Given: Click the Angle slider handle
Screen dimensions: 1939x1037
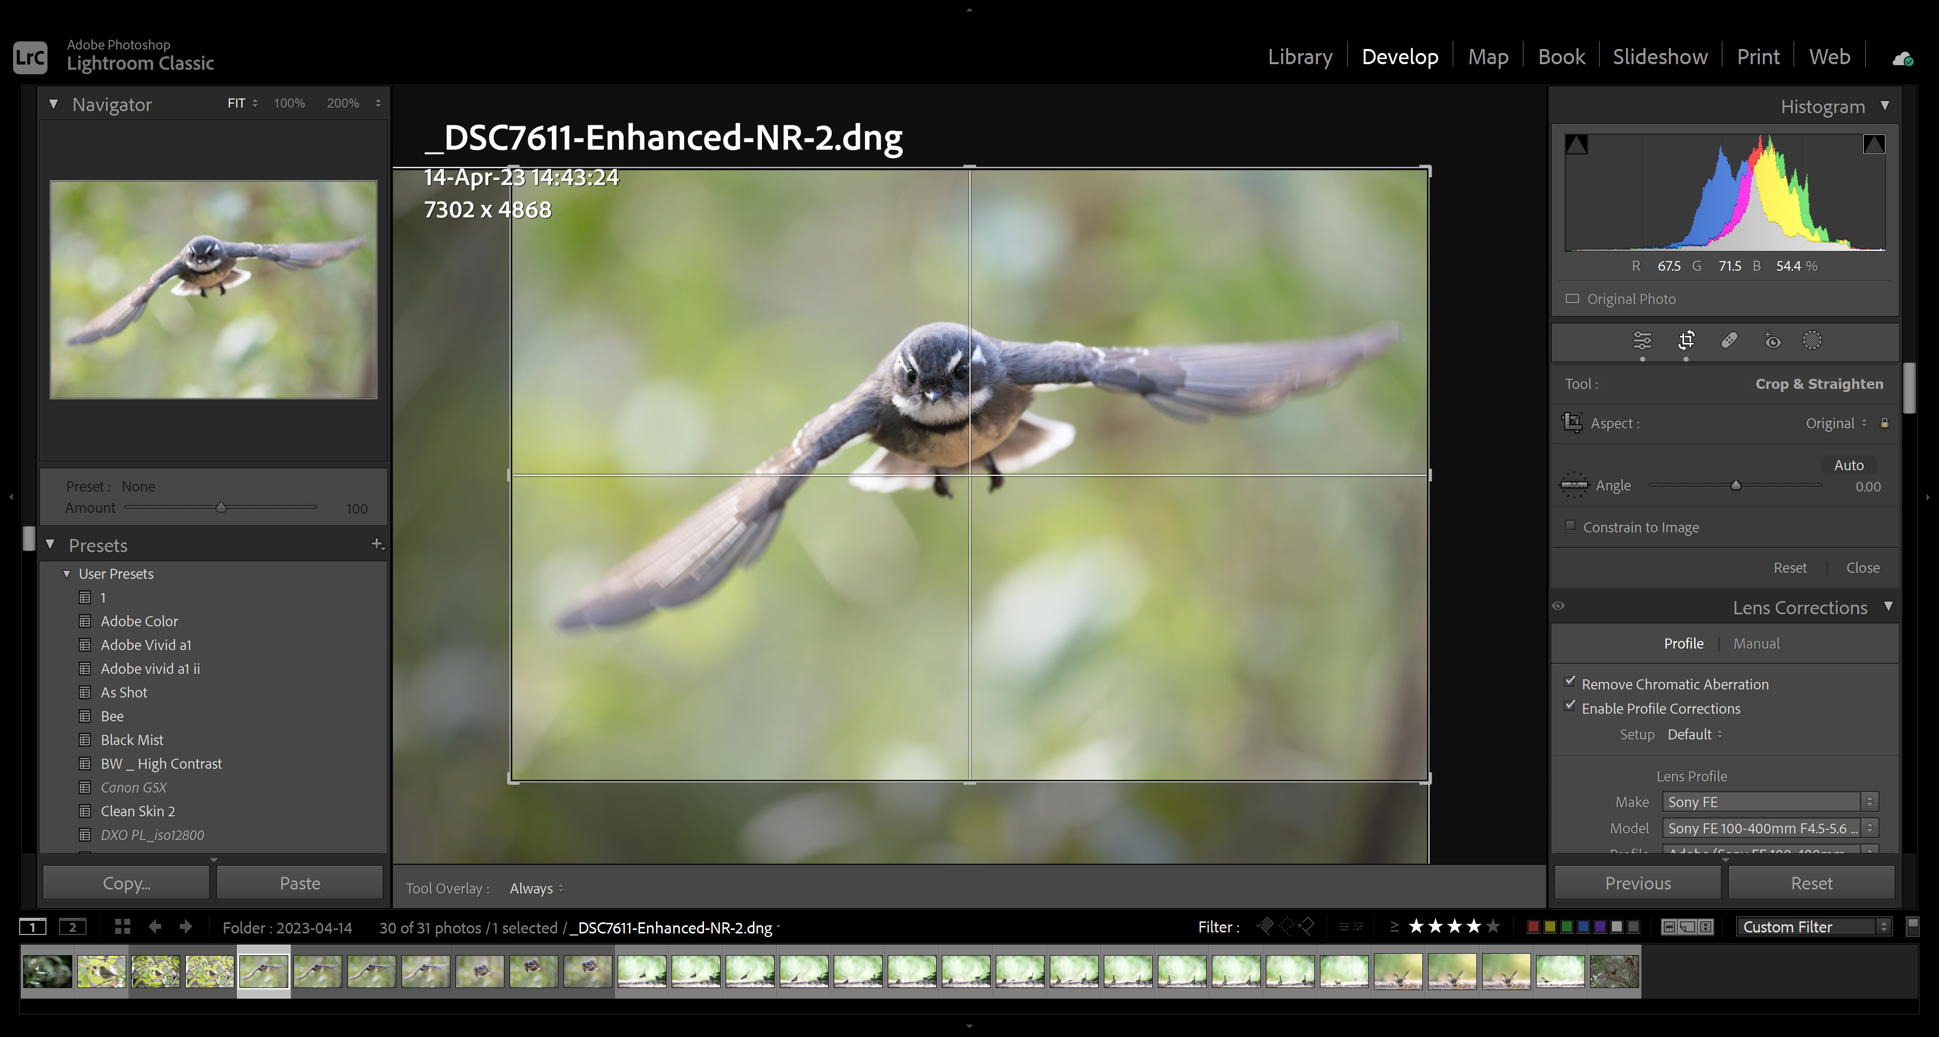Looking at the screenshot, I should click(x=1735, y=486).
